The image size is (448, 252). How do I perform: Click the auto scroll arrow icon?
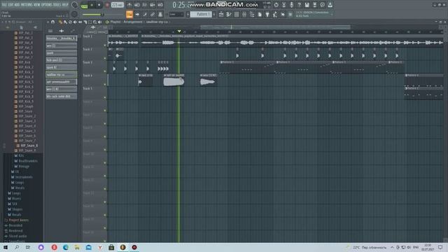137,14
